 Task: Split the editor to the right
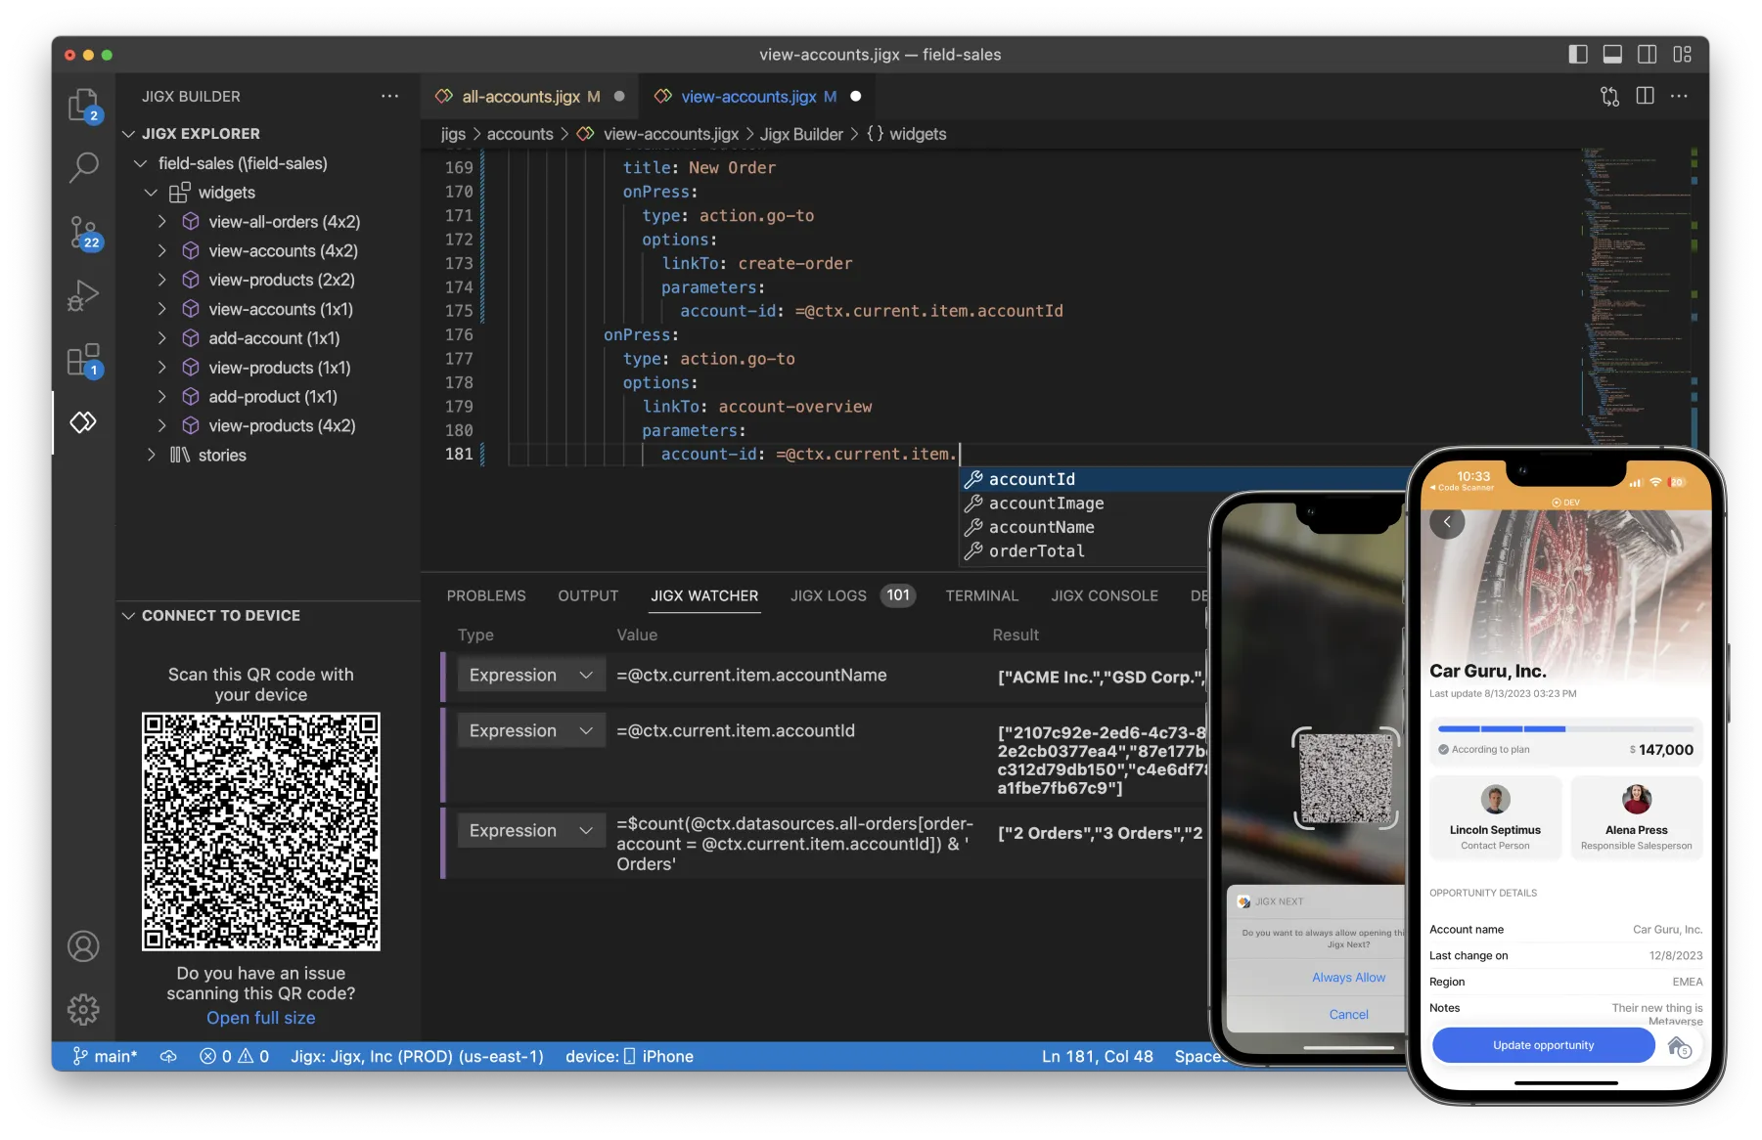click(1646, 96)
